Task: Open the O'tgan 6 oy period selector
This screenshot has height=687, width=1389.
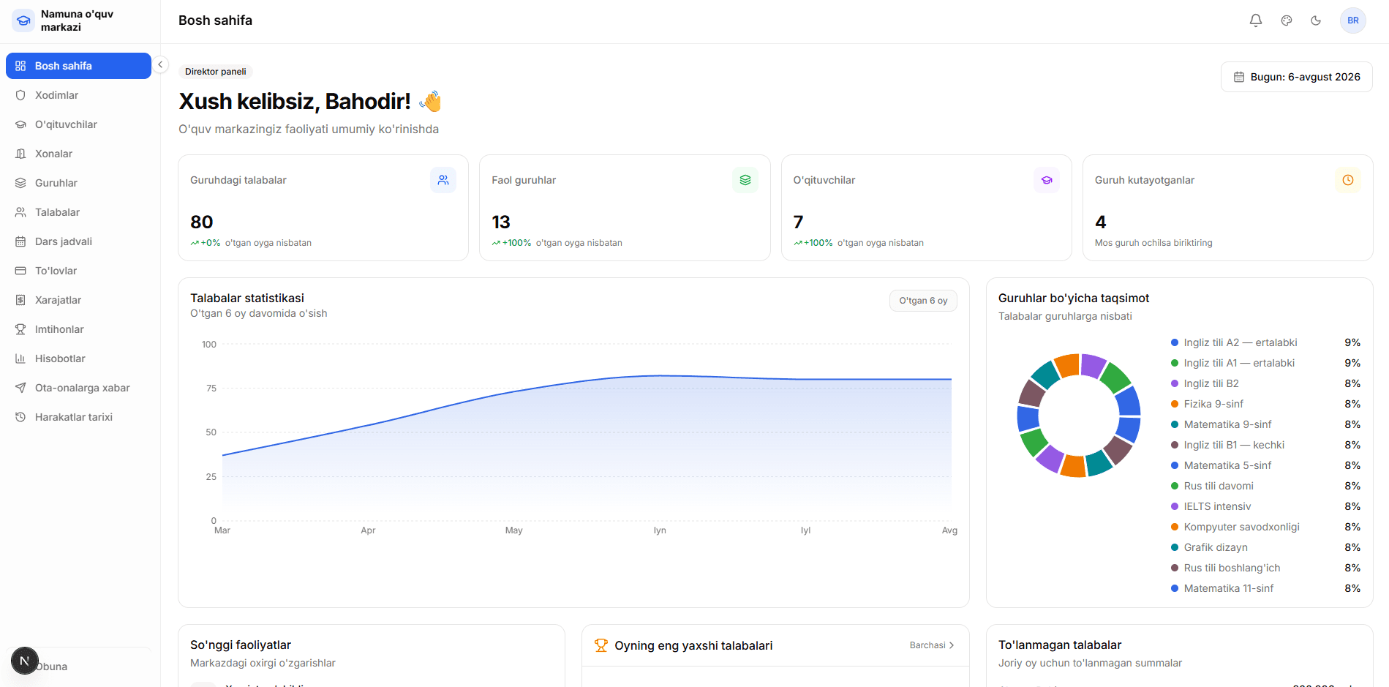Action: pyautogui.click(x=923, y=301)
